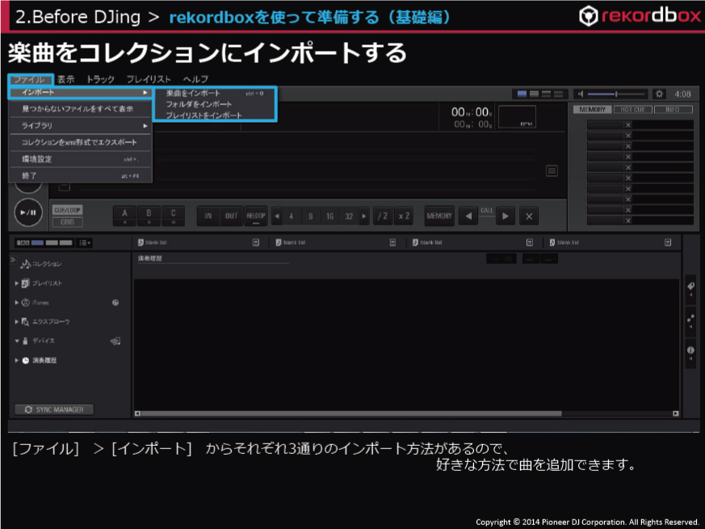The width and height of the screenshot is (705, 529).
Task: Open the ヘルプ menu
Action: click(195, 80)
